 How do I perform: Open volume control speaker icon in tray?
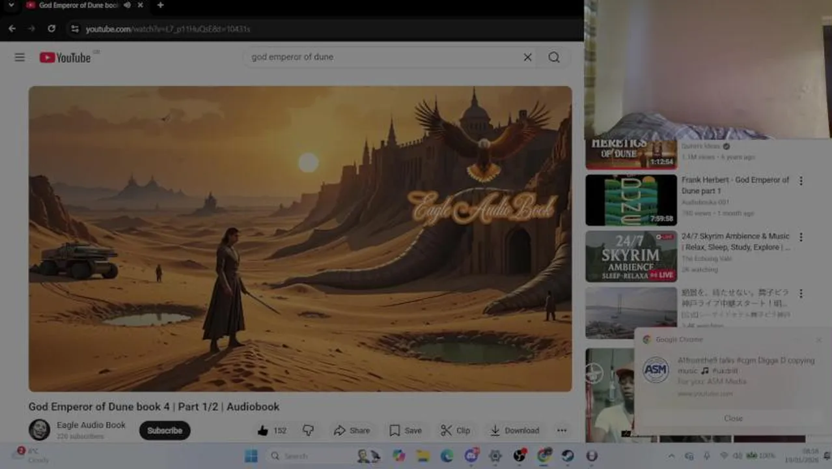pos(738,455)
